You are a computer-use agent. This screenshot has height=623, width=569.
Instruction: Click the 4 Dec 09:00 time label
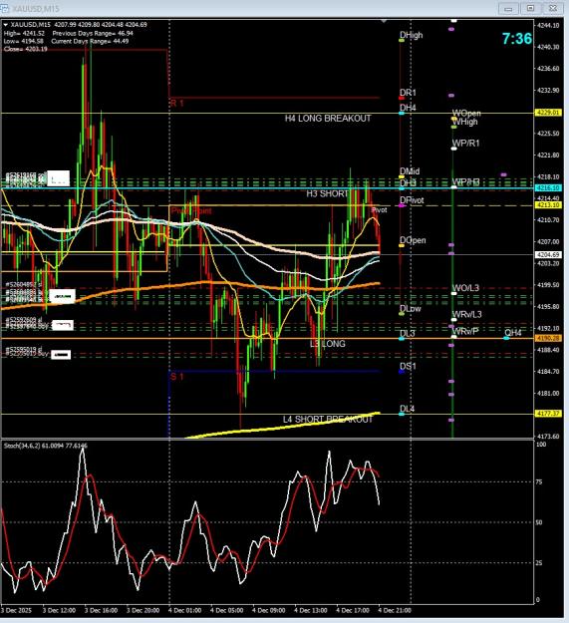pyautogui.click(x=269, y=610)
